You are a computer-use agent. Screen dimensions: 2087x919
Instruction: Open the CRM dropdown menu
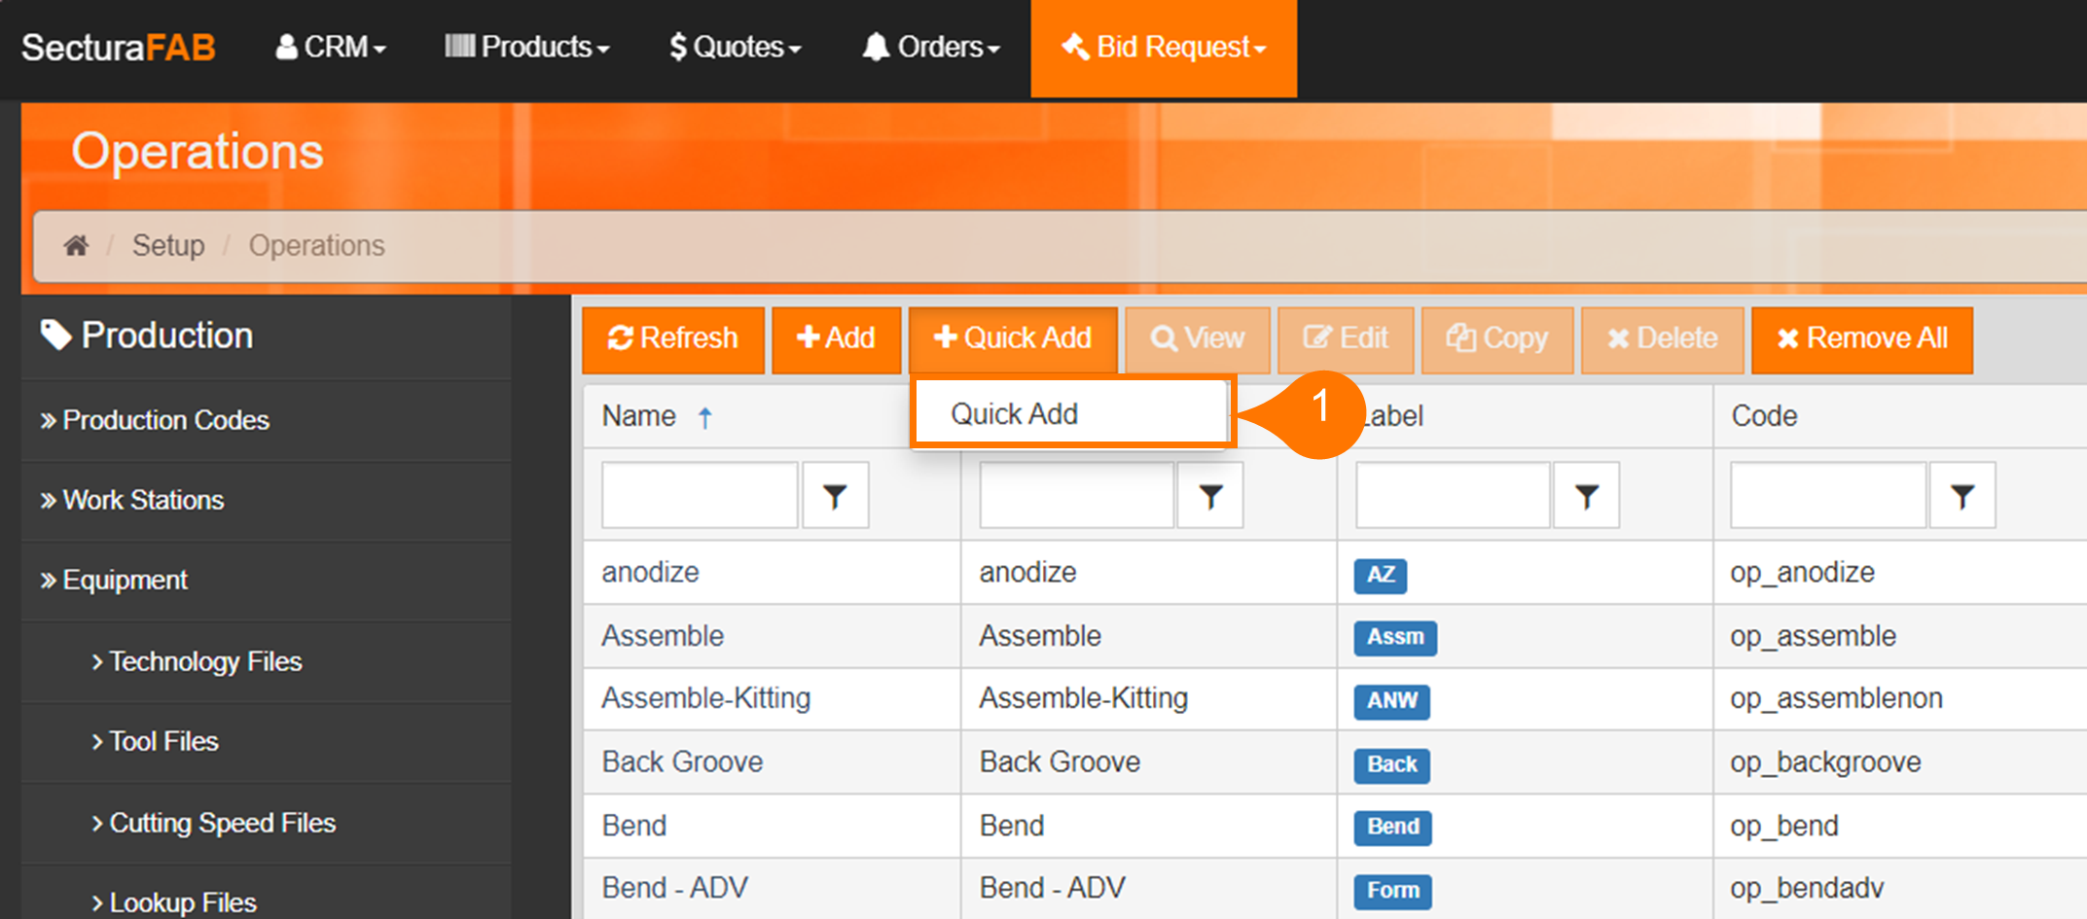click(x=331, y=47)
